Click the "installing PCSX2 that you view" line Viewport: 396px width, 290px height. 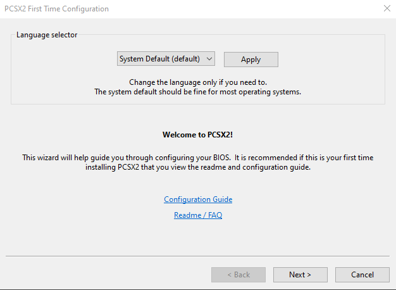(197, 168)
